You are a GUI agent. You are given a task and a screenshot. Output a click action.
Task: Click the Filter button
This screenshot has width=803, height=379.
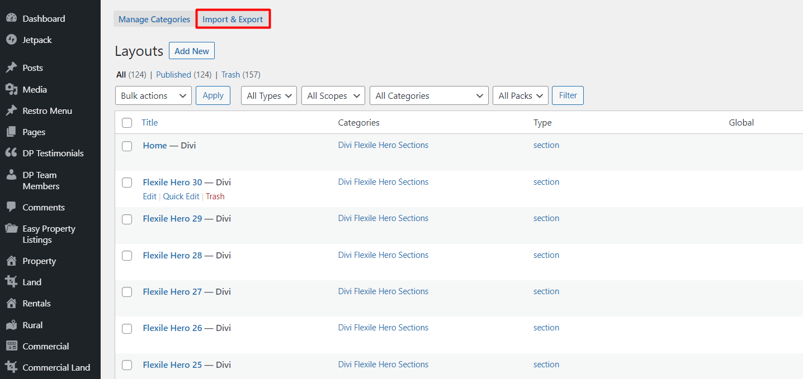pyautogui.click(x=567, y=95)
